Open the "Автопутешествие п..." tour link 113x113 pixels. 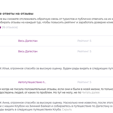coord(32,82)
